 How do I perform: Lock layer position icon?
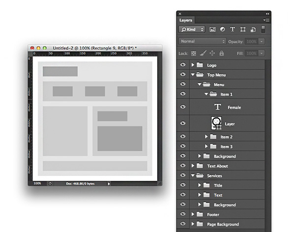coord(212,53)
